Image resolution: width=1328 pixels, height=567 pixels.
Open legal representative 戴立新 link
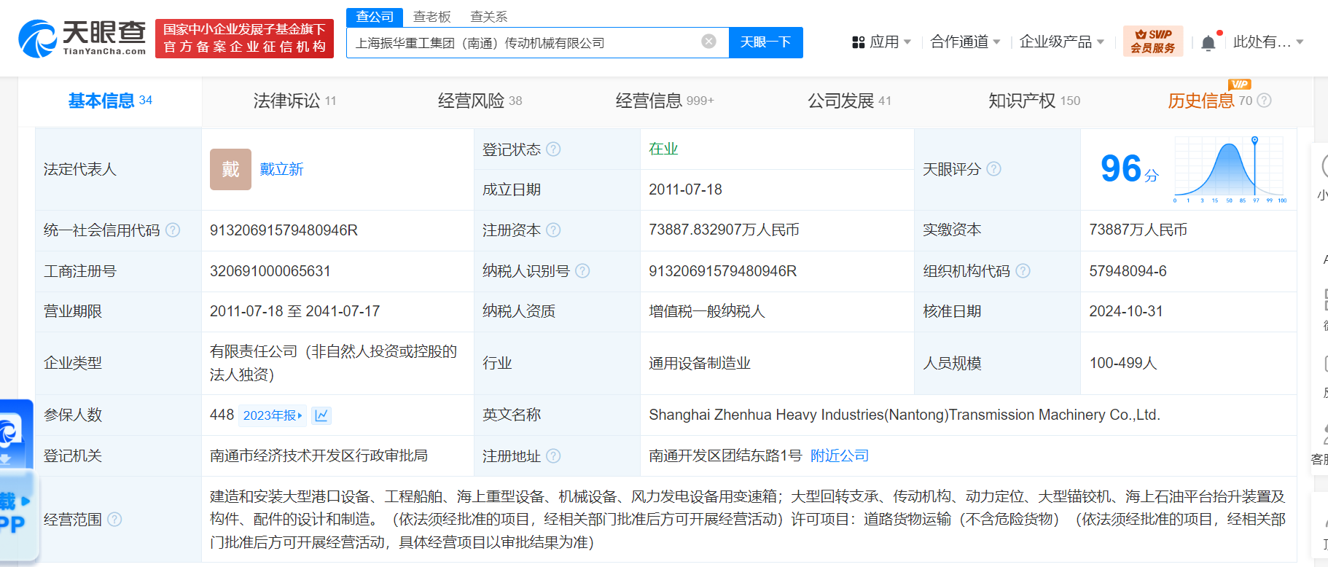tap(281, 169)
